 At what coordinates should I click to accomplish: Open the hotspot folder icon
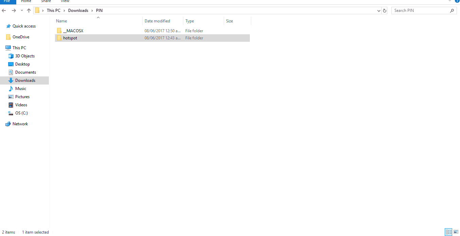pyautogui.click(x=59, y=38)
